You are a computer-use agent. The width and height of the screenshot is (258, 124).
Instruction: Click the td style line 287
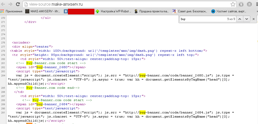point(83,96)
